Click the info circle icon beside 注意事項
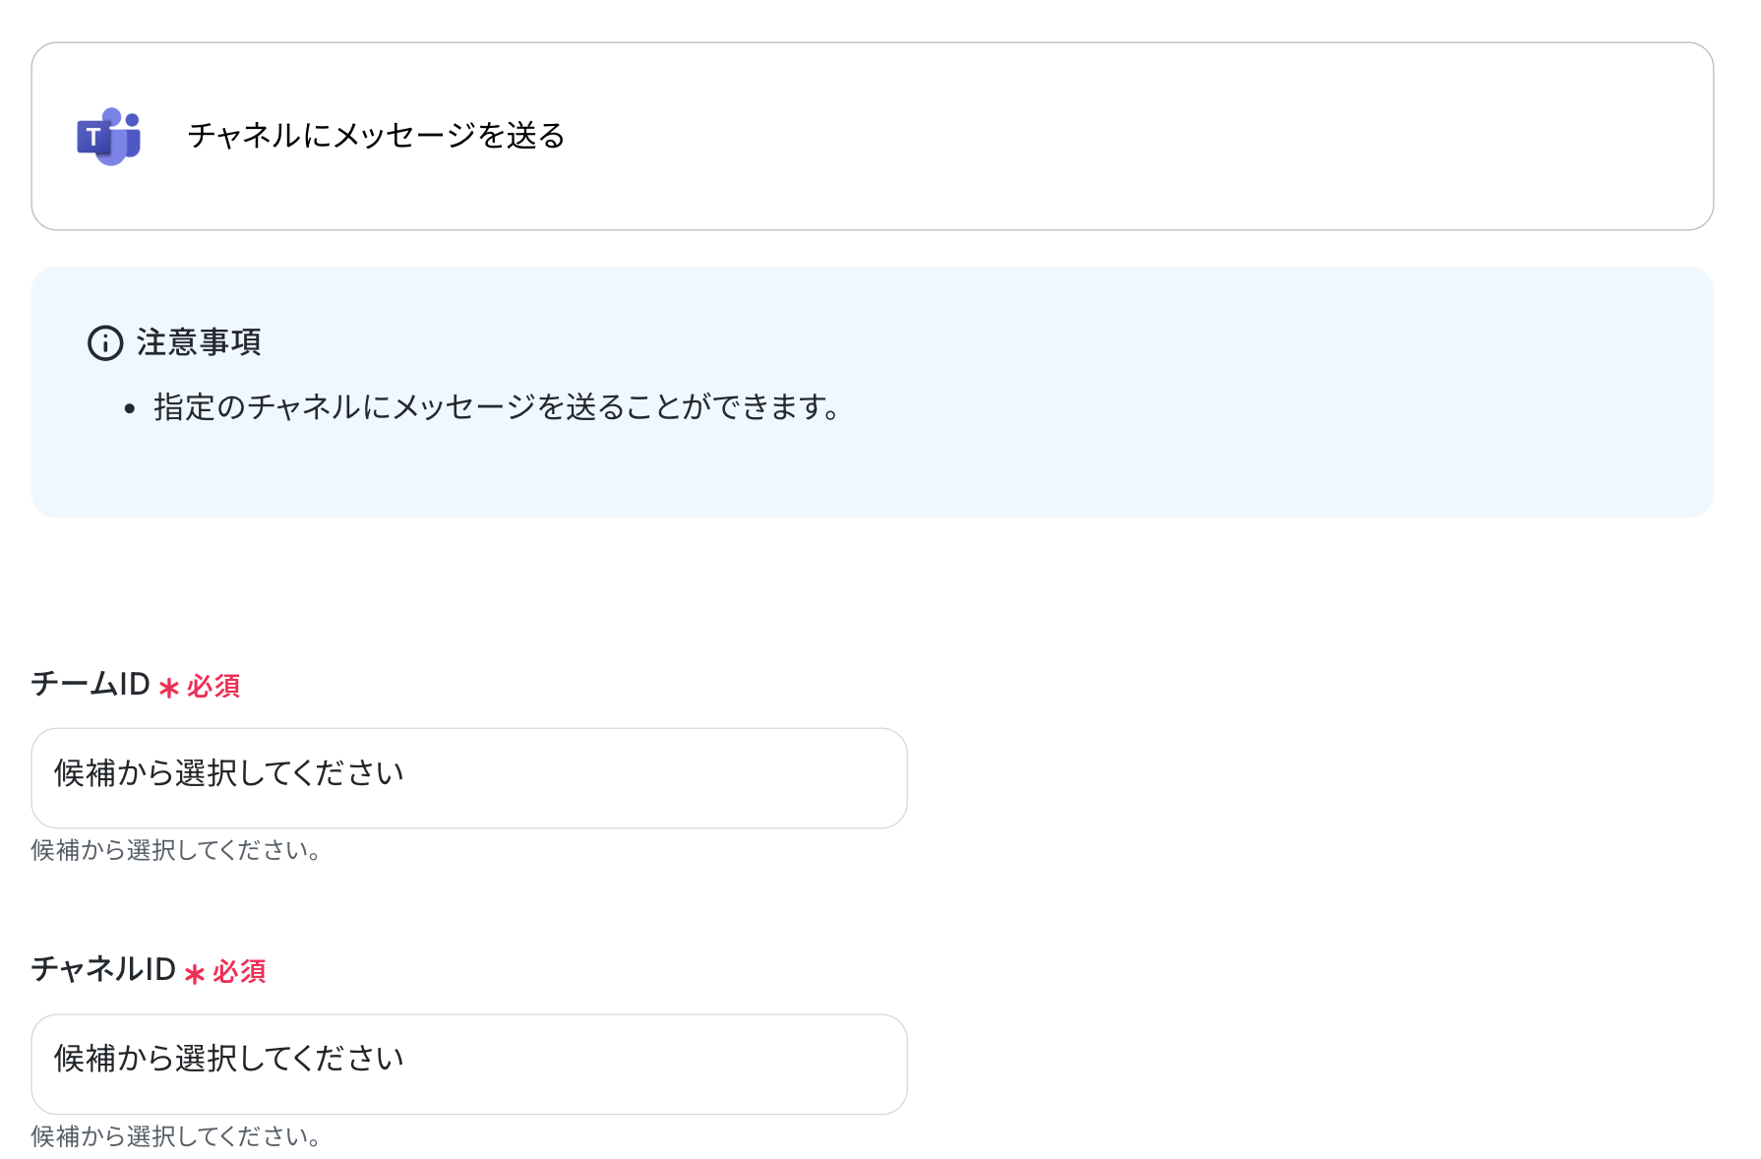1761x1159 pixels. (x=105, y=343)
